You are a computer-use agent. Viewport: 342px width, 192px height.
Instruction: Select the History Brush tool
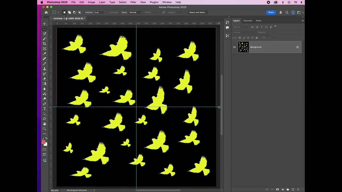(44, 74)
